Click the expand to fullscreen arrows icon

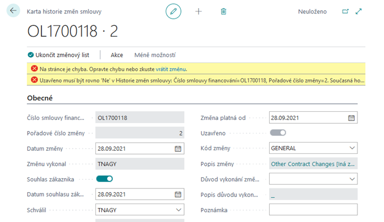[359, 11]
